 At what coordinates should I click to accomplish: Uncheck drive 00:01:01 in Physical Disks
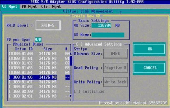pyautogui.click(x=12, y=59)
